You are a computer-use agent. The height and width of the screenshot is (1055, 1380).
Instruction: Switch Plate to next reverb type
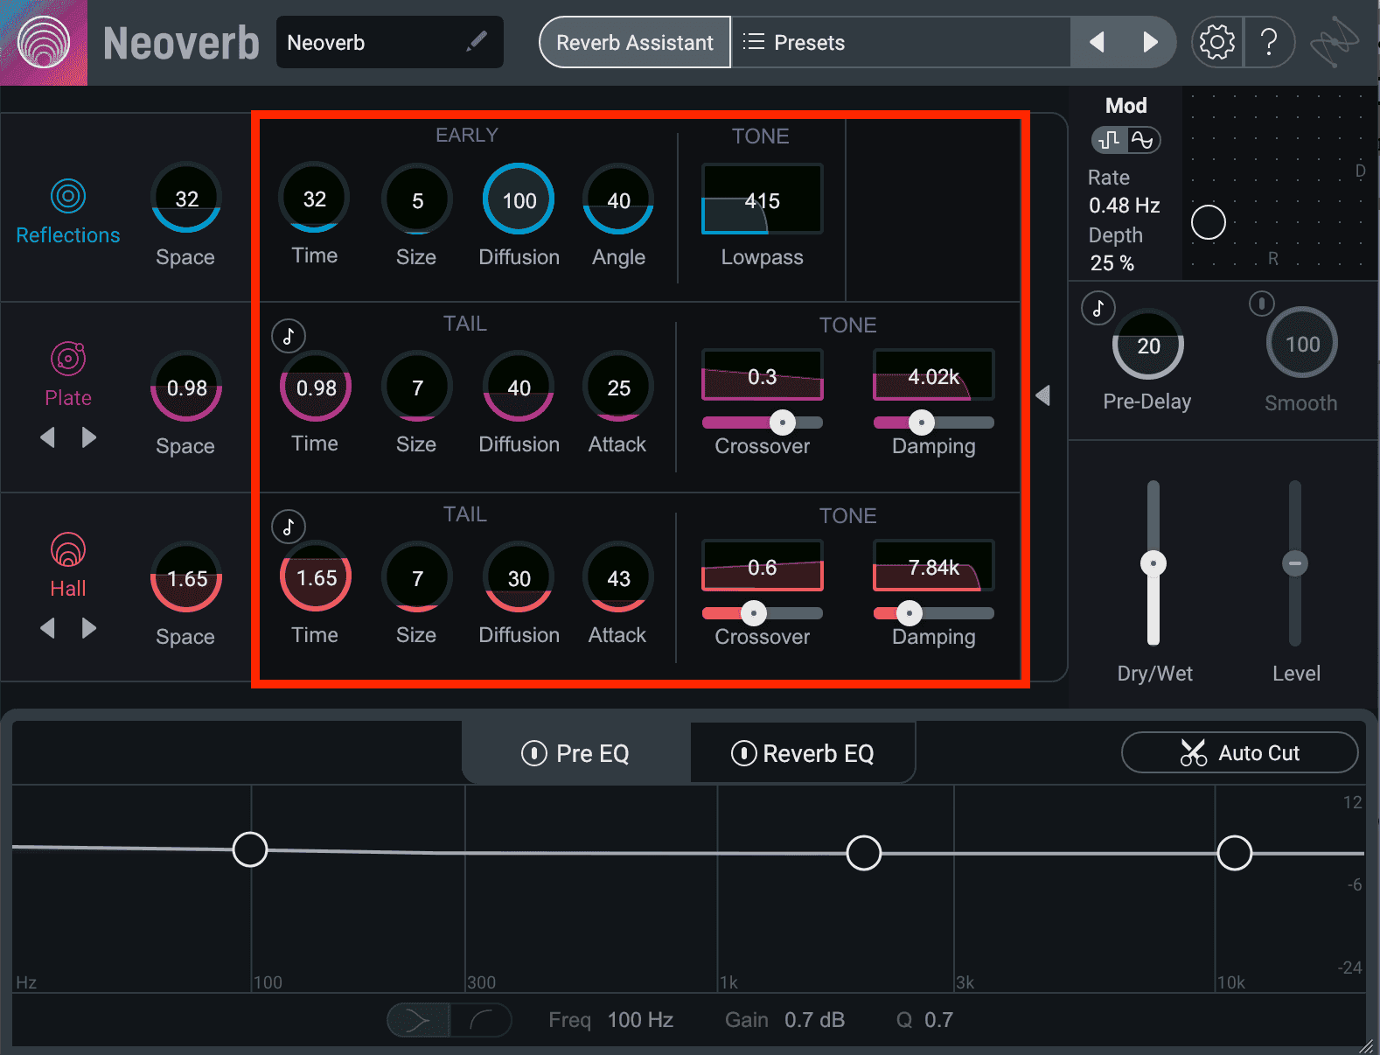88,437
